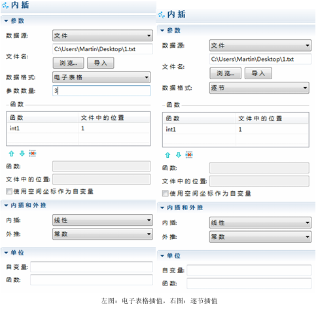Open 数据格式 dropdown showing 逐节
Viewport: 318px width, 311px height.
click(259, 88)
